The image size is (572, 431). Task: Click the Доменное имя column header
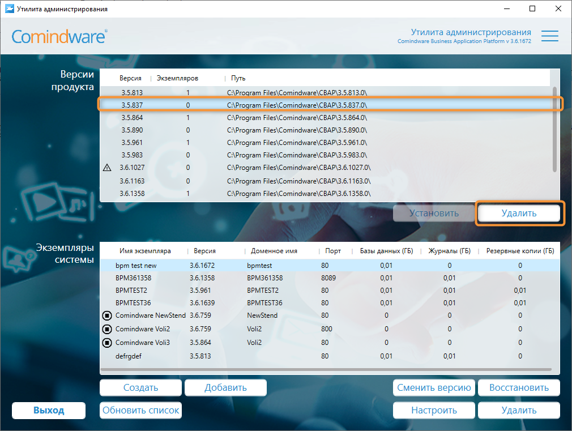[x=274, y=251]
